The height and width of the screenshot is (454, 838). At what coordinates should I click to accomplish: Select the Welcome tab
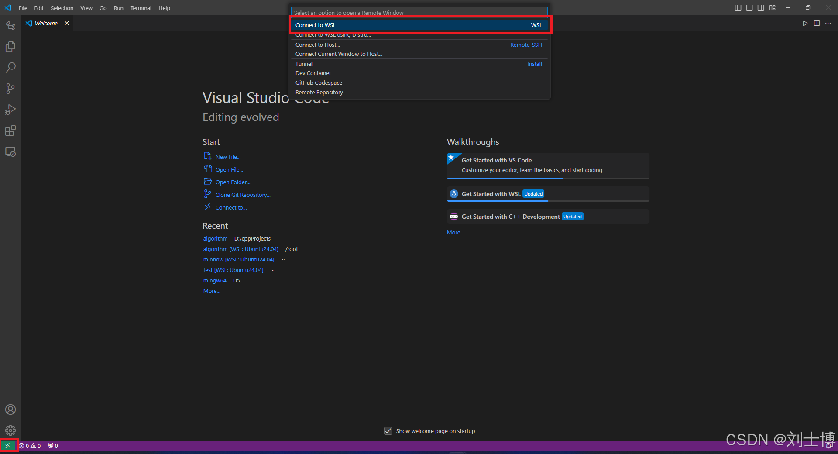point(46,23)
